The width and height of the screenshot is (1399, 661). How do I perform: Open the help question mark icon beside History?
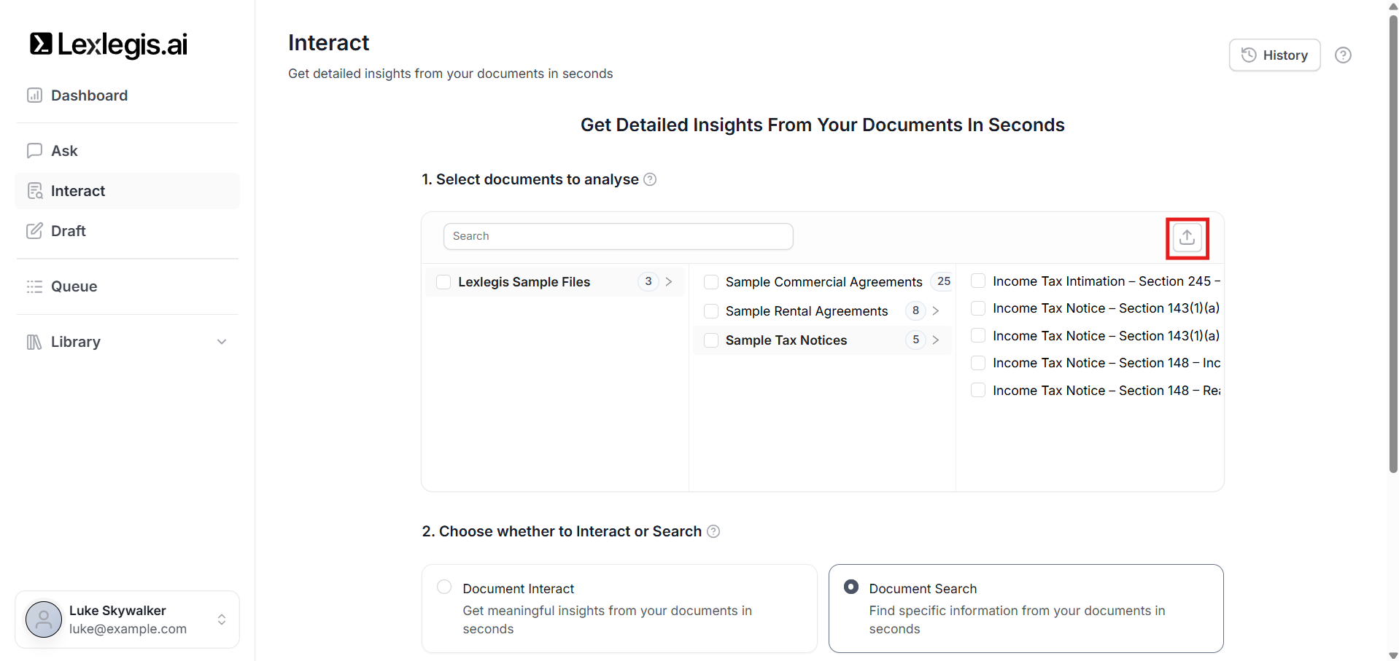(x=1342, y=55)
